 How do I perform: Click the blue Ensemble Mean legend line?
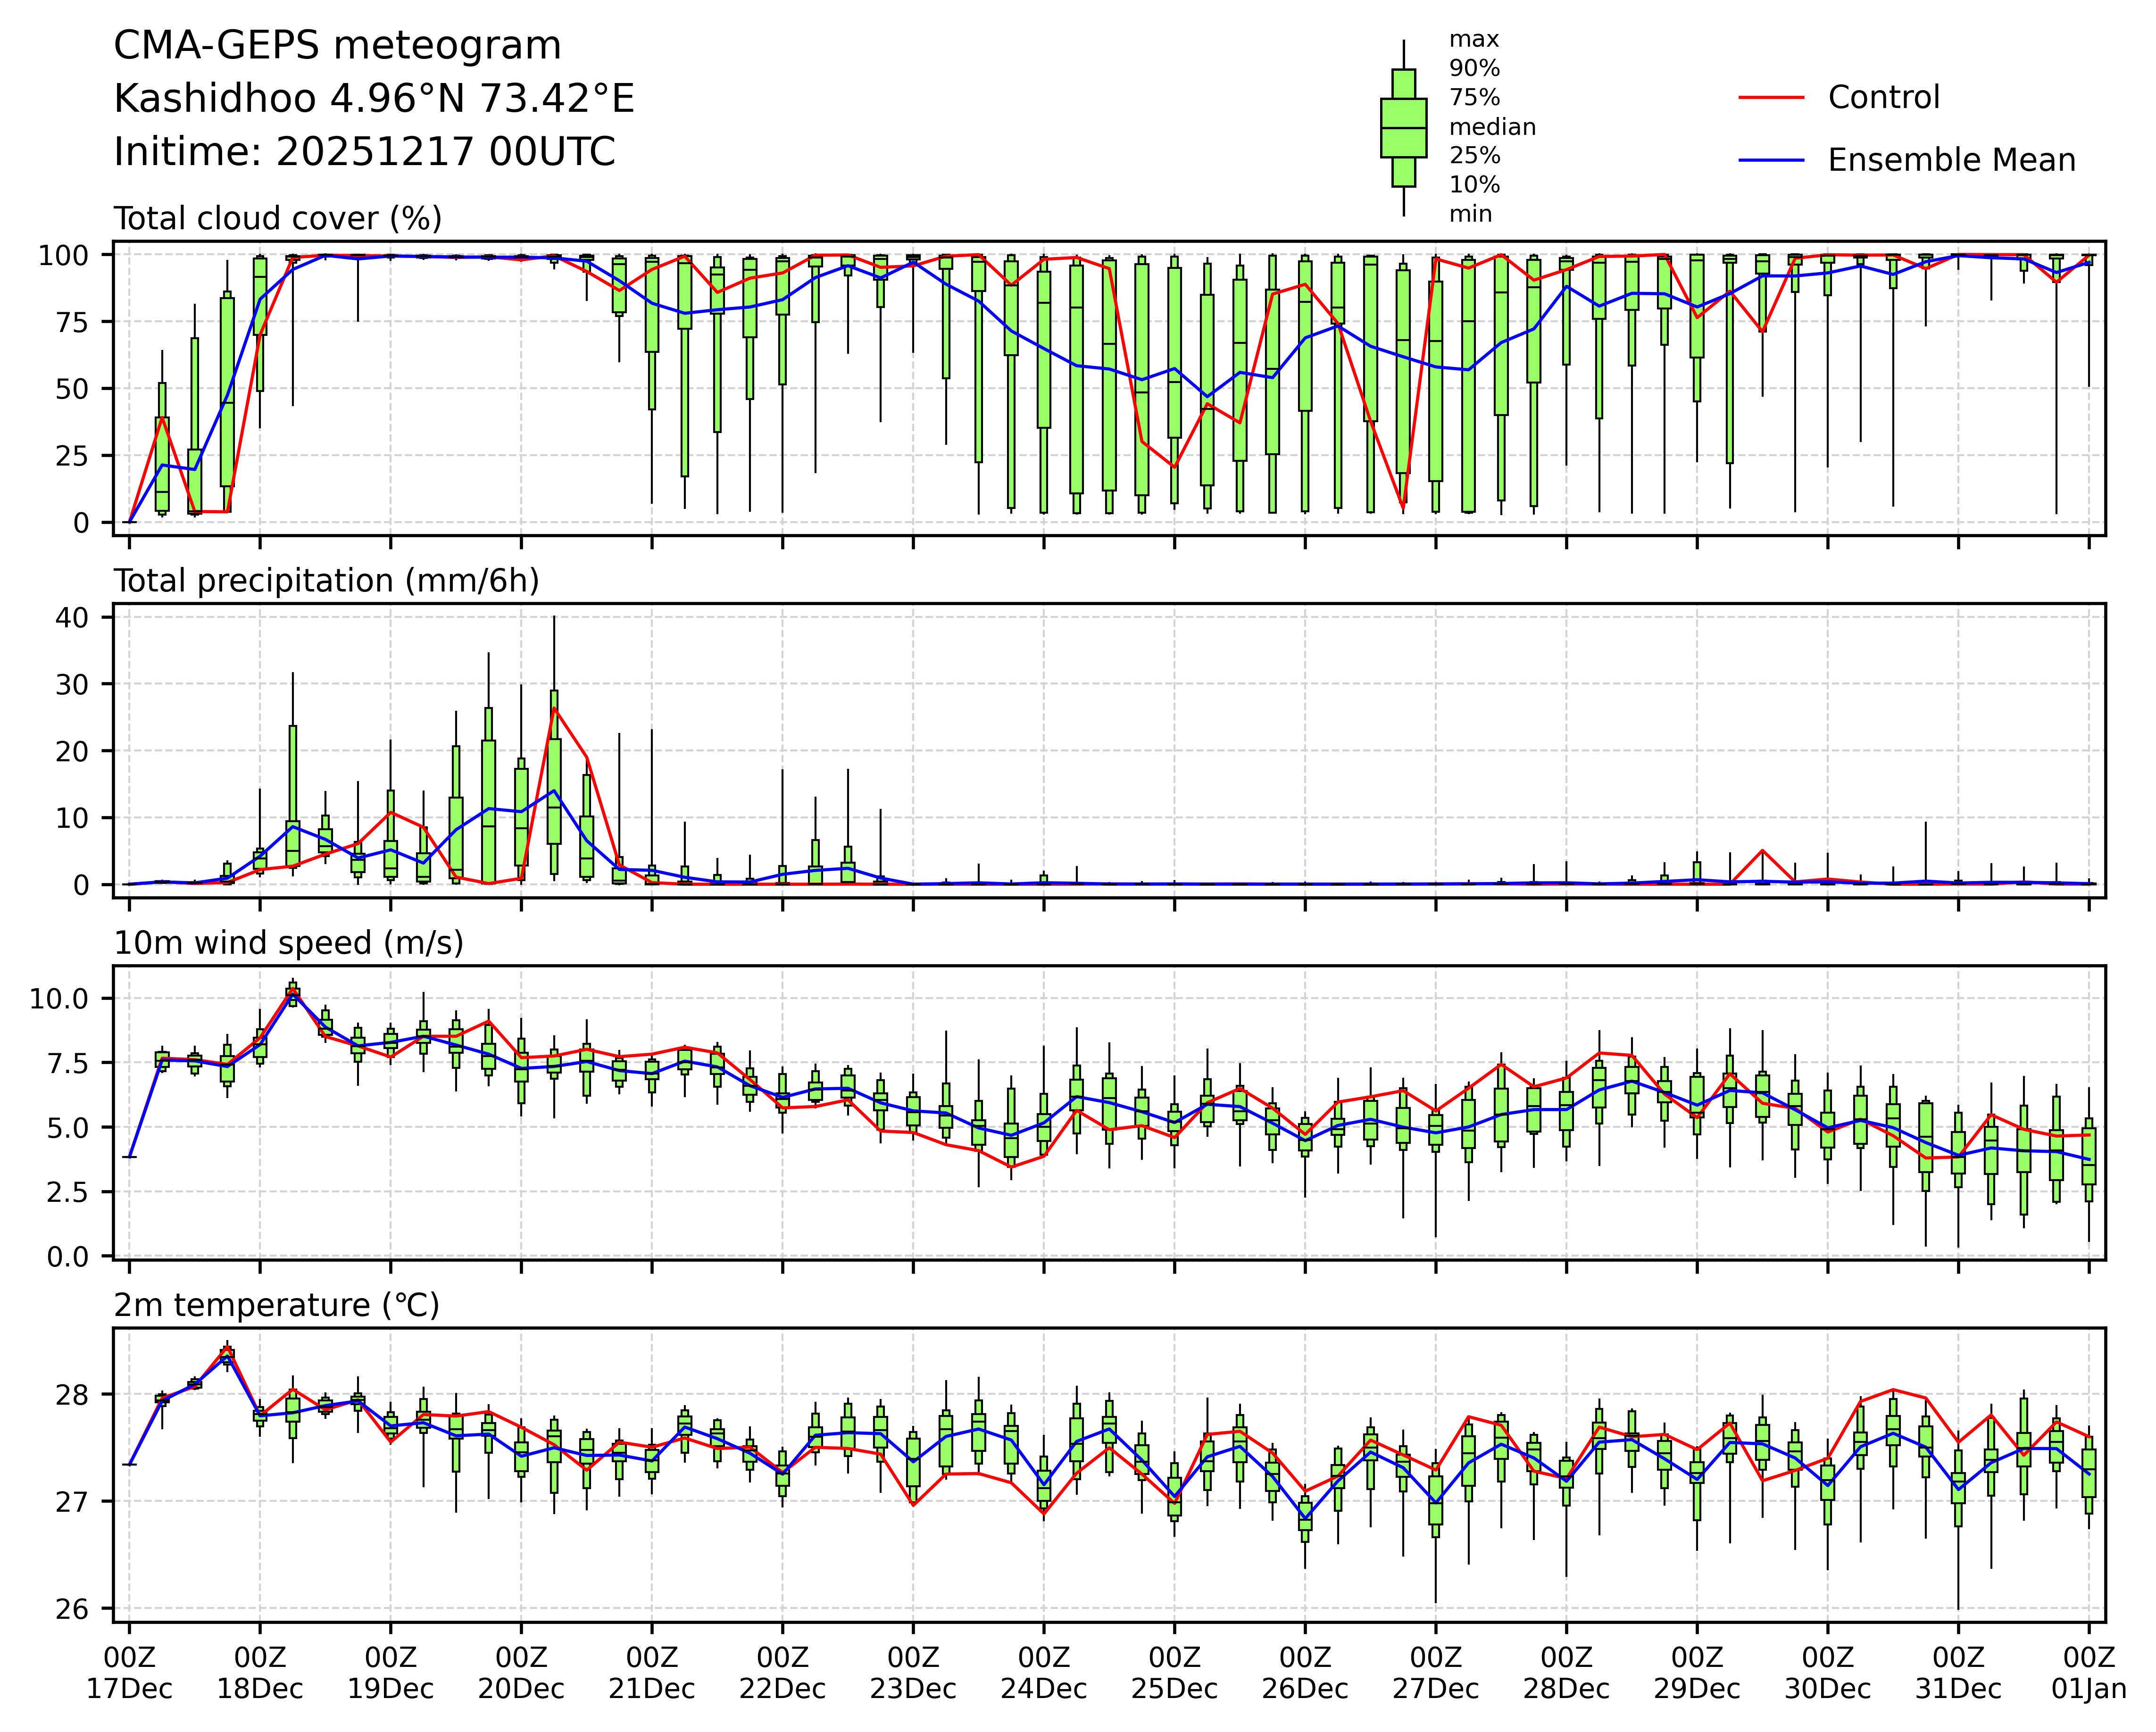pyautogui.click(x=1771, y=160)
